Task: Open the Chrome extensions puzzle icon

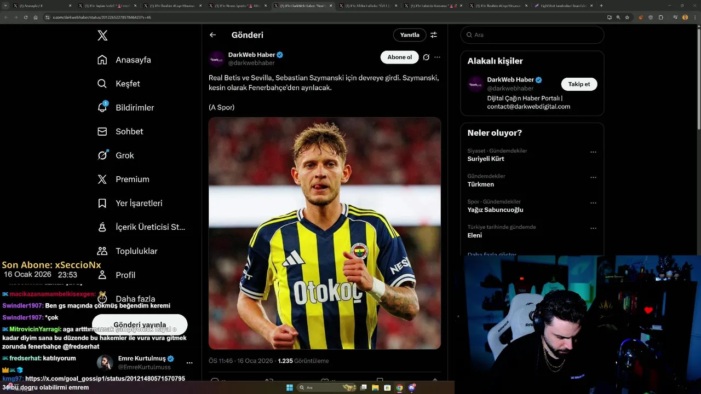Action: coord(661,17)
